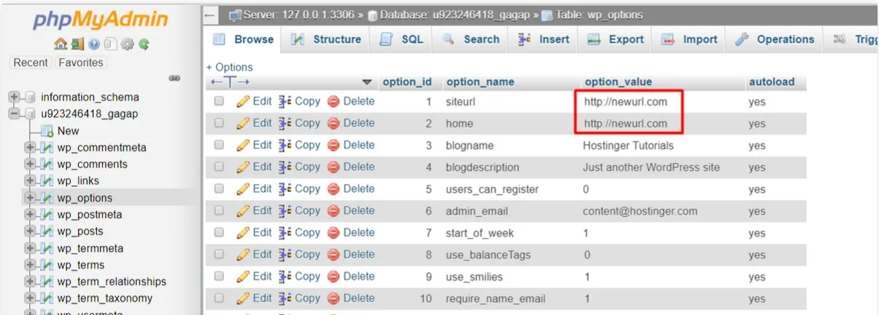Show the Favorites tables list
Screen dimensions: 879x315
point(81,63)
